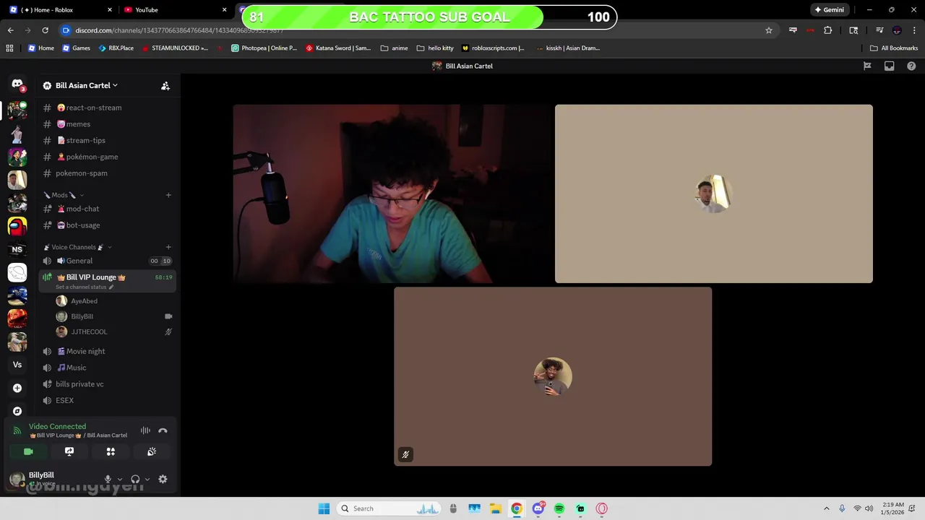Open Photopea bookmark
This screenshot has height=520, width=925.
coord(264,48)
